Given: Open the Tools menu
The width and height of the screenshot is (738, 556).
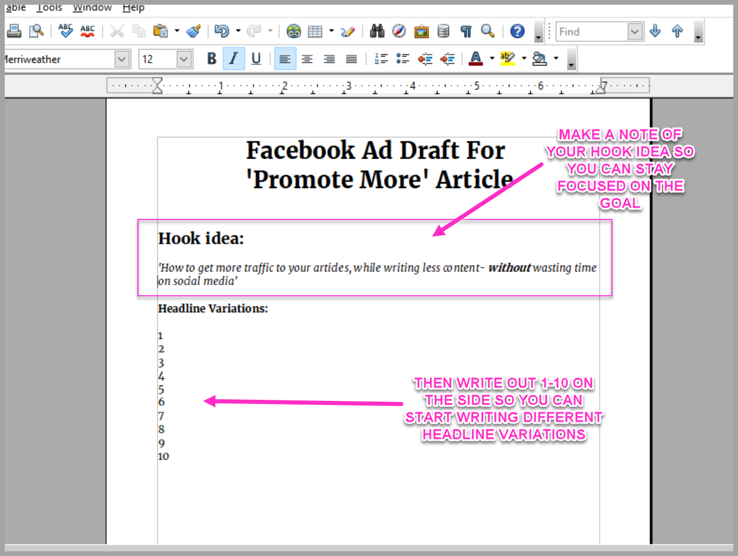Looking at the screenshot, I should (49, 8).
